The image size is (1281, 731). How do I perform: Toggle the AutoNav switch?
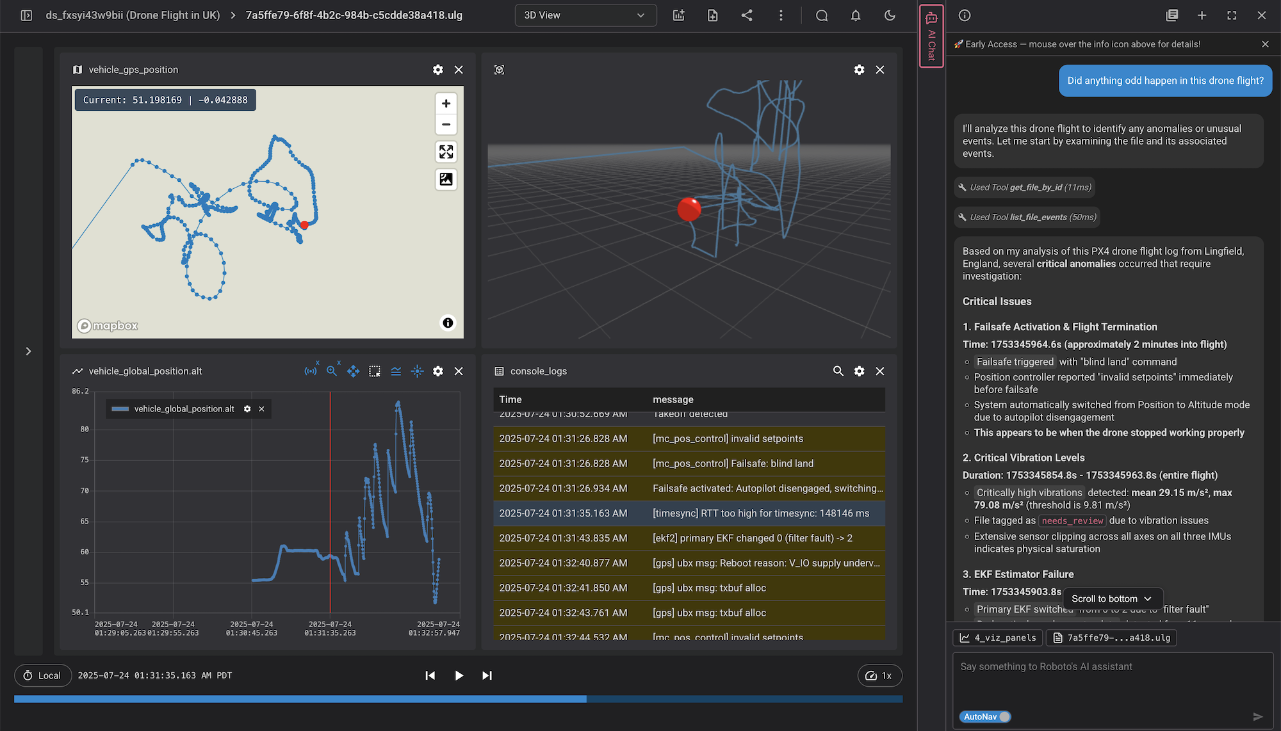coord(985,717)
